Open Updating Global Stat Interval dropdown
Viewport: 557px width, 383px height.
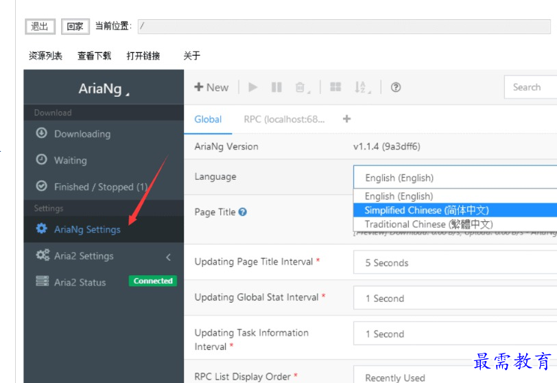click(455, 298)
